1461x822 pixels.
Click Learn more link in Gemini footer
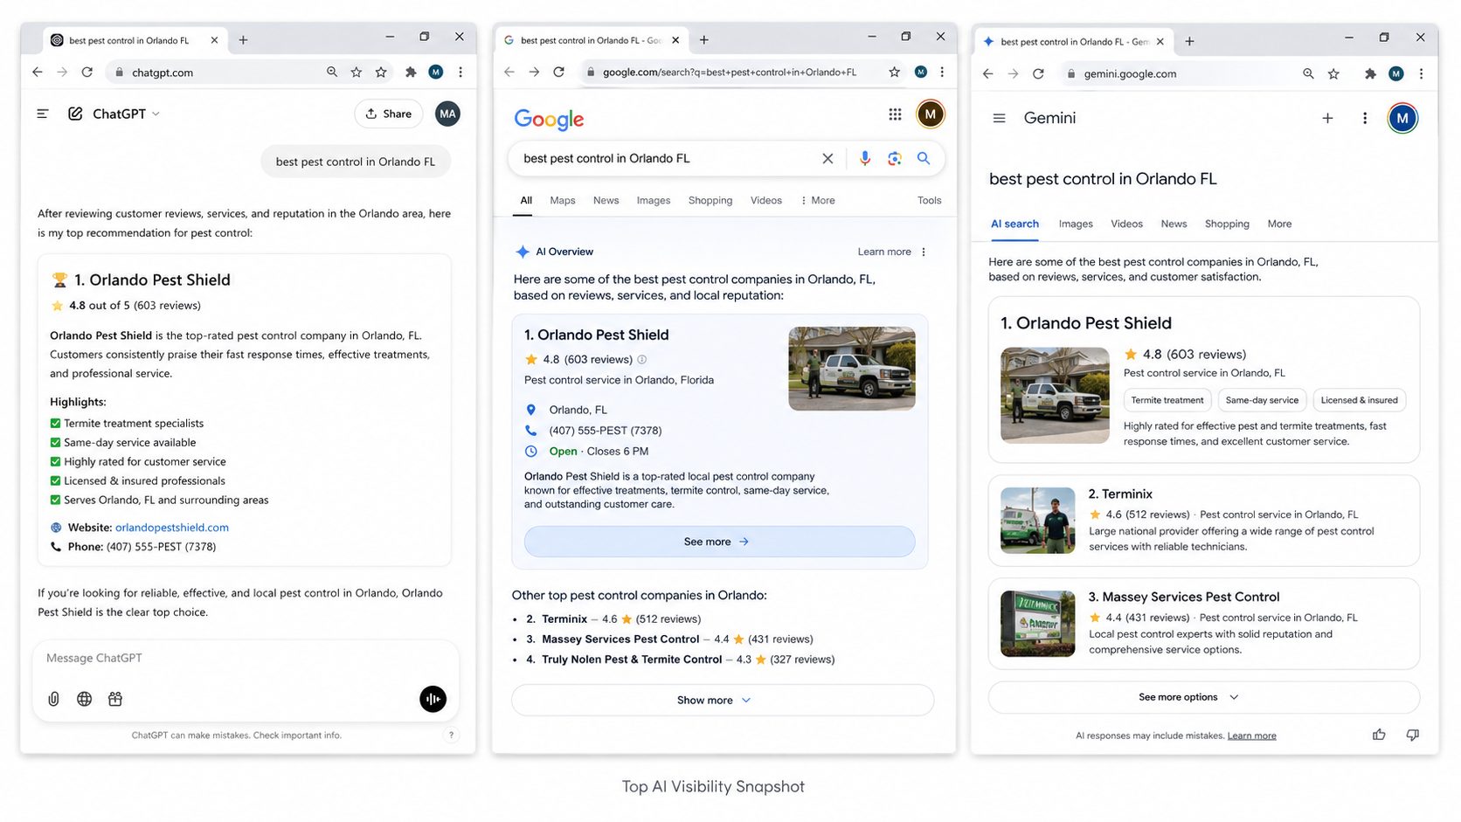pyautogui.click(x=1251, y=736)
